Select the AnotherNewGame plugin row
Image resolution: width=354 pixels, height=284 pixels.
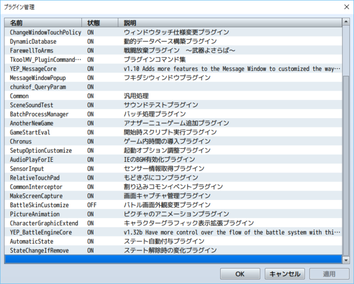click(x=173, y=123)
